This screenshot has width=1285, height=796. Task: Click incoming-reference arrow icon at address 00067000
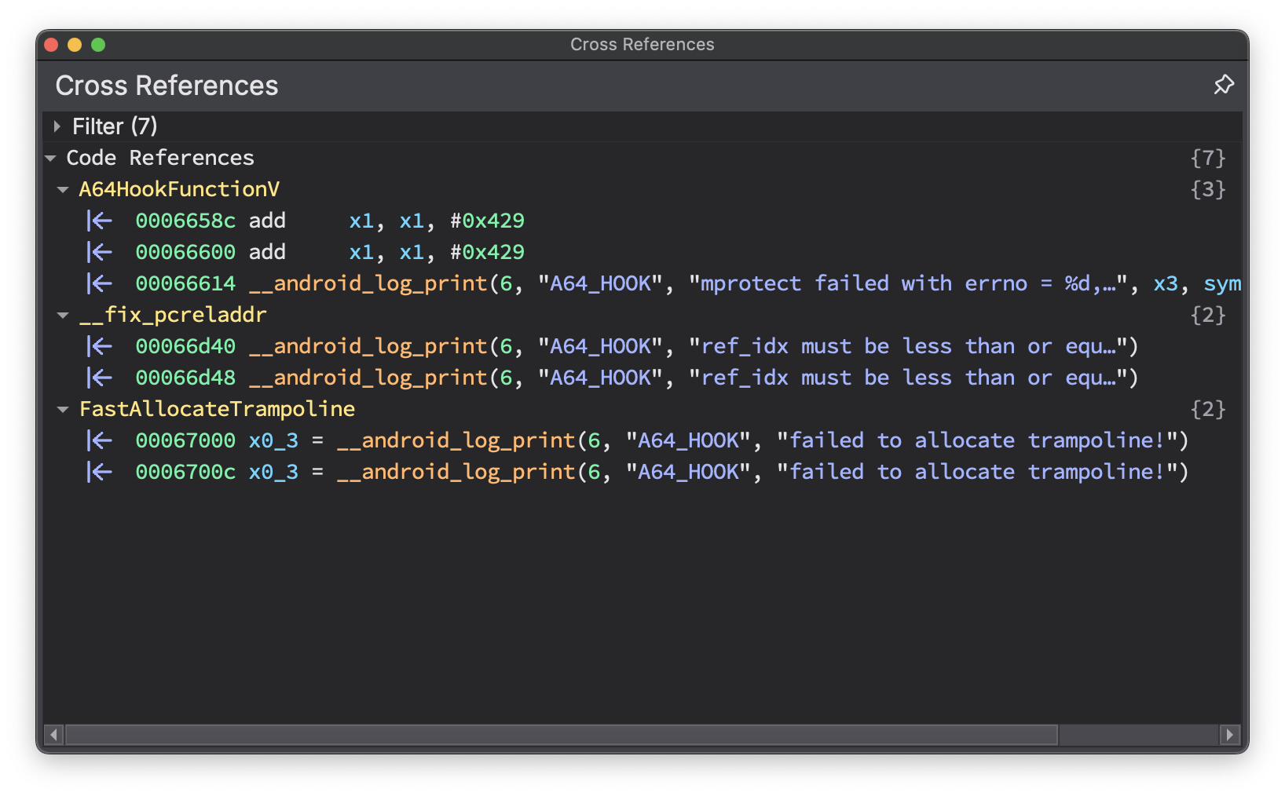coord(100,441)
